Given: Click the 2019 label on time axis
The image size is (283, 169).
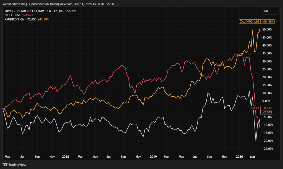Looking at the screenshot, I should [153, 157].
